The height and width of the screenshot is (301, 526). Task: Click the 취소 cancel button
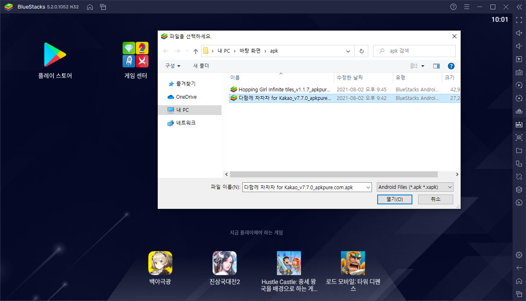pos(436,199)
